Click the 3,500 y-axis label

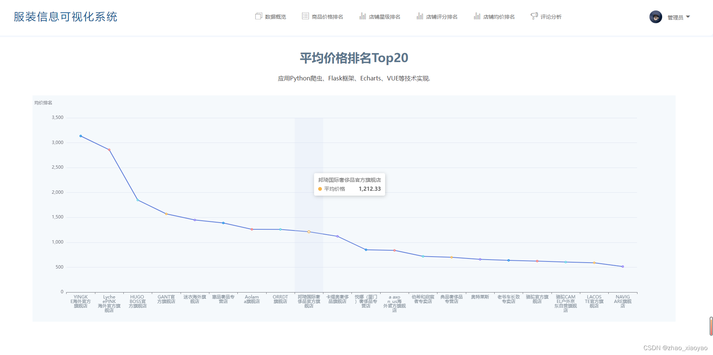58,117
